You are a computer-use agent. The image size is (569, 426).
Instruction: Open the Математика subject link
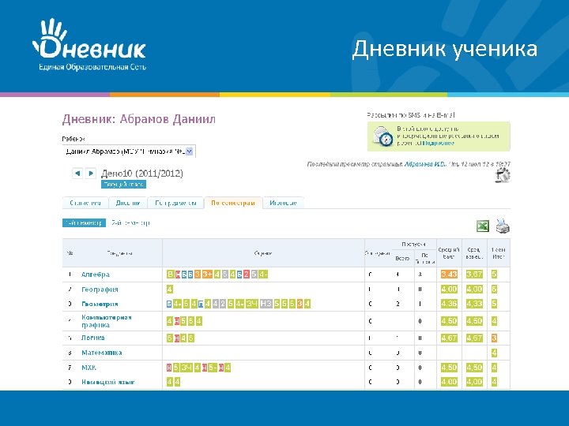point(102,353)
